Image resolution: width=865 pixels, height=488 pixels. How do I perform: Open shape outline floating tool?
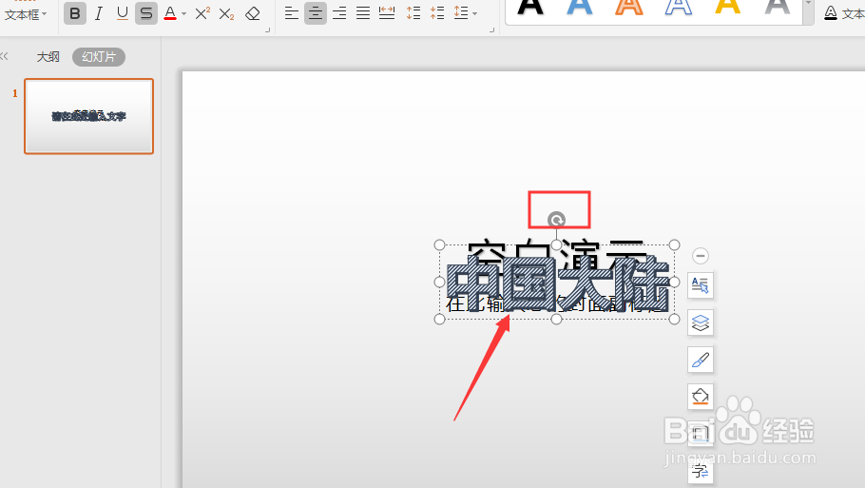700,434
